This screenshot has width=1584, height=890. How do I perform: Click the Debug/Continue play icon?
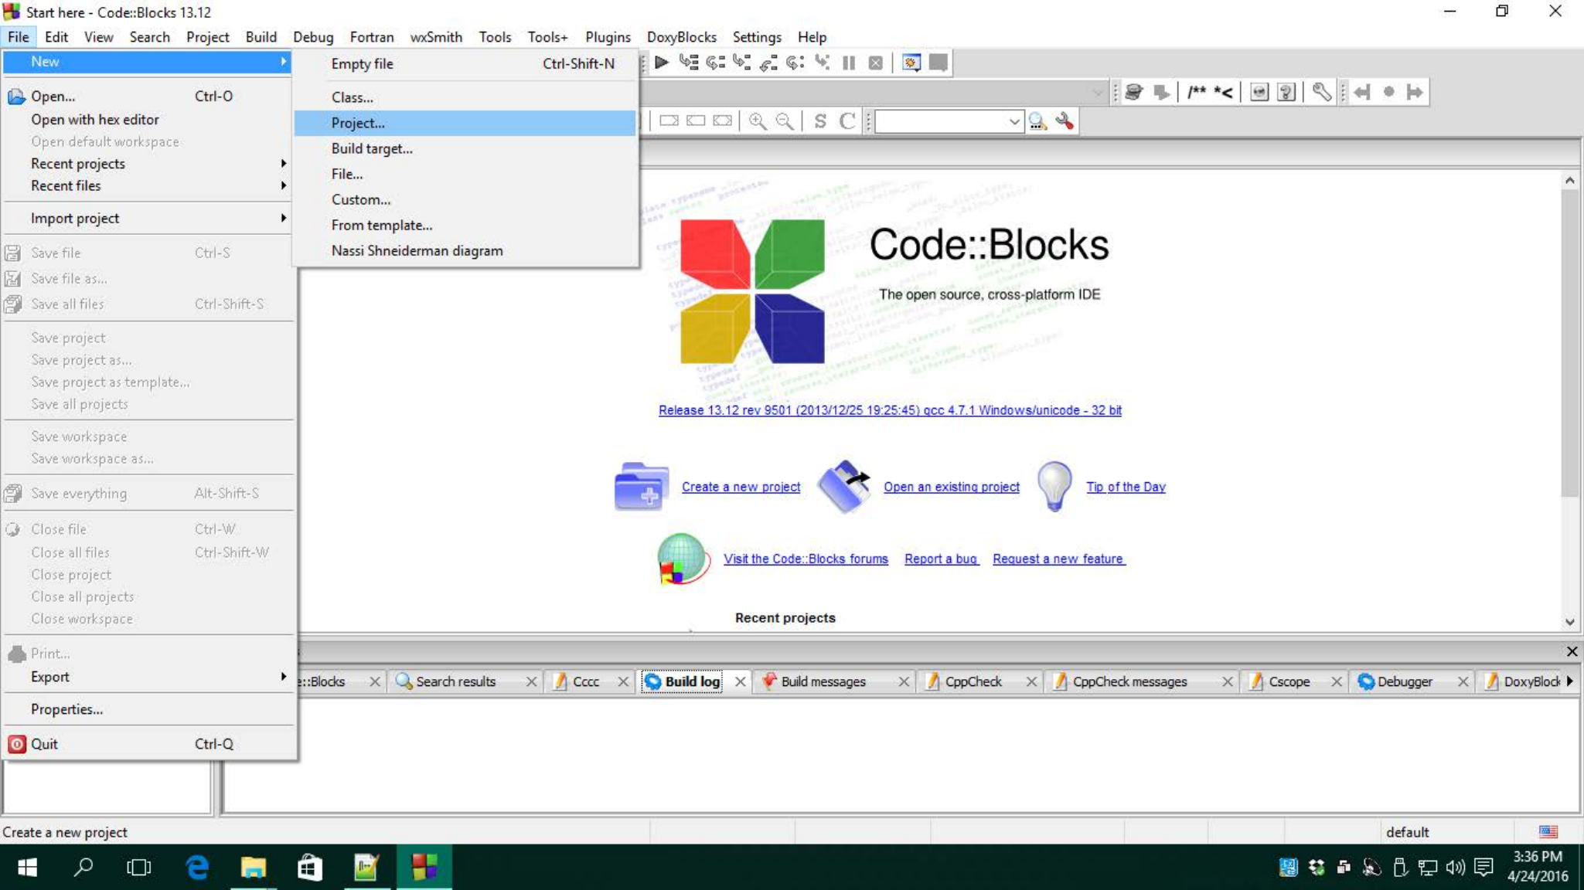[662, 63]
